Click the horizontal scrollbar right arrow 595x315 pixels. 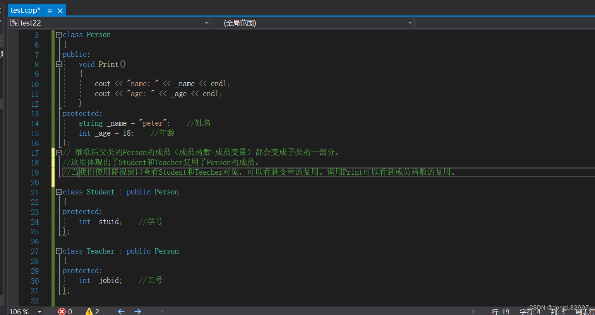point(473,312)
